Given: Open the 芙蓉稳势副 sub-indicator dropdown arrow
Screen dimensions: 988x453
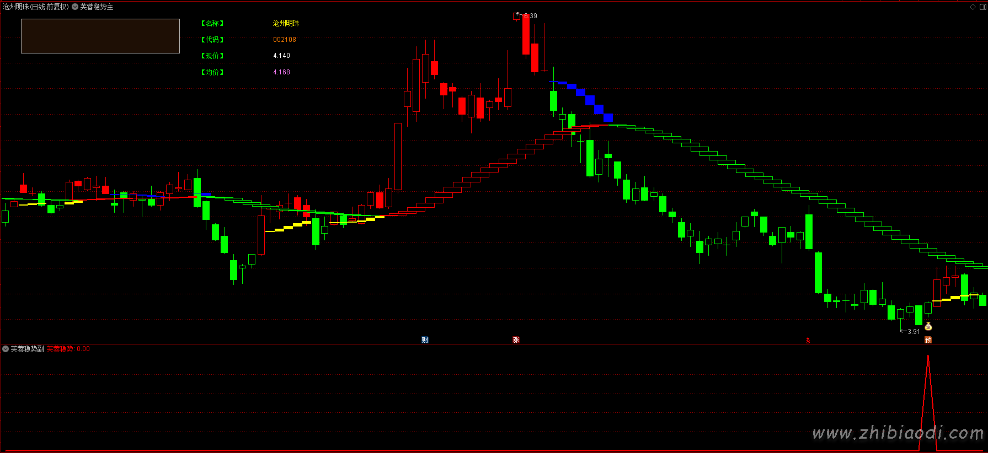Looking at the screenshot, I should 6,349.
